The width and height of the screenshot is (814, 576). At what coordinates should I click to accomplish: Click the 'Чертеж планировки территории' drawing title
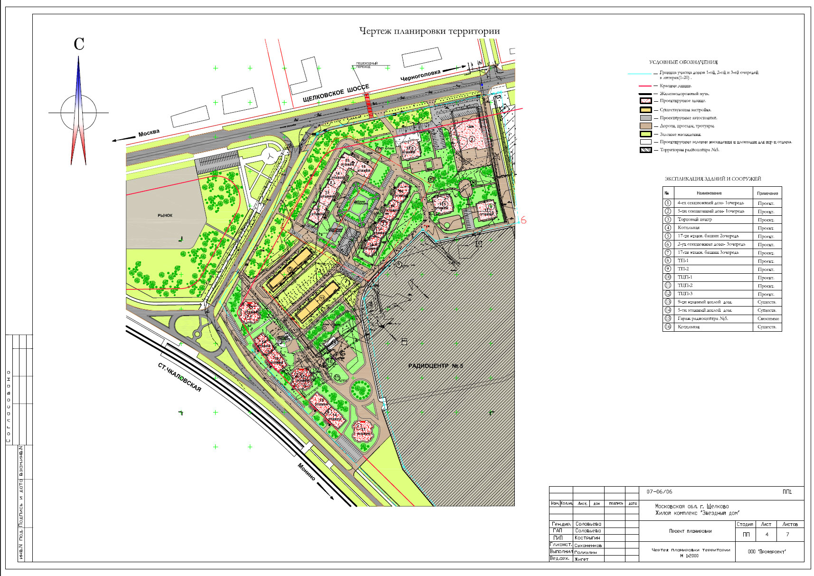429,31
